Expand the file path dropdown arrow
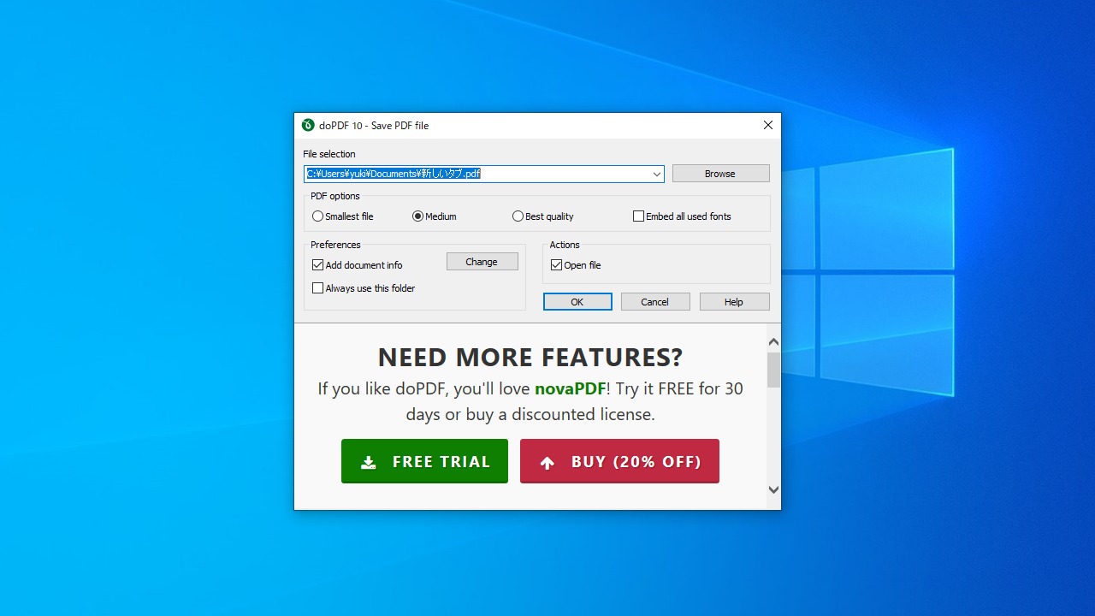 pos(656,174)
